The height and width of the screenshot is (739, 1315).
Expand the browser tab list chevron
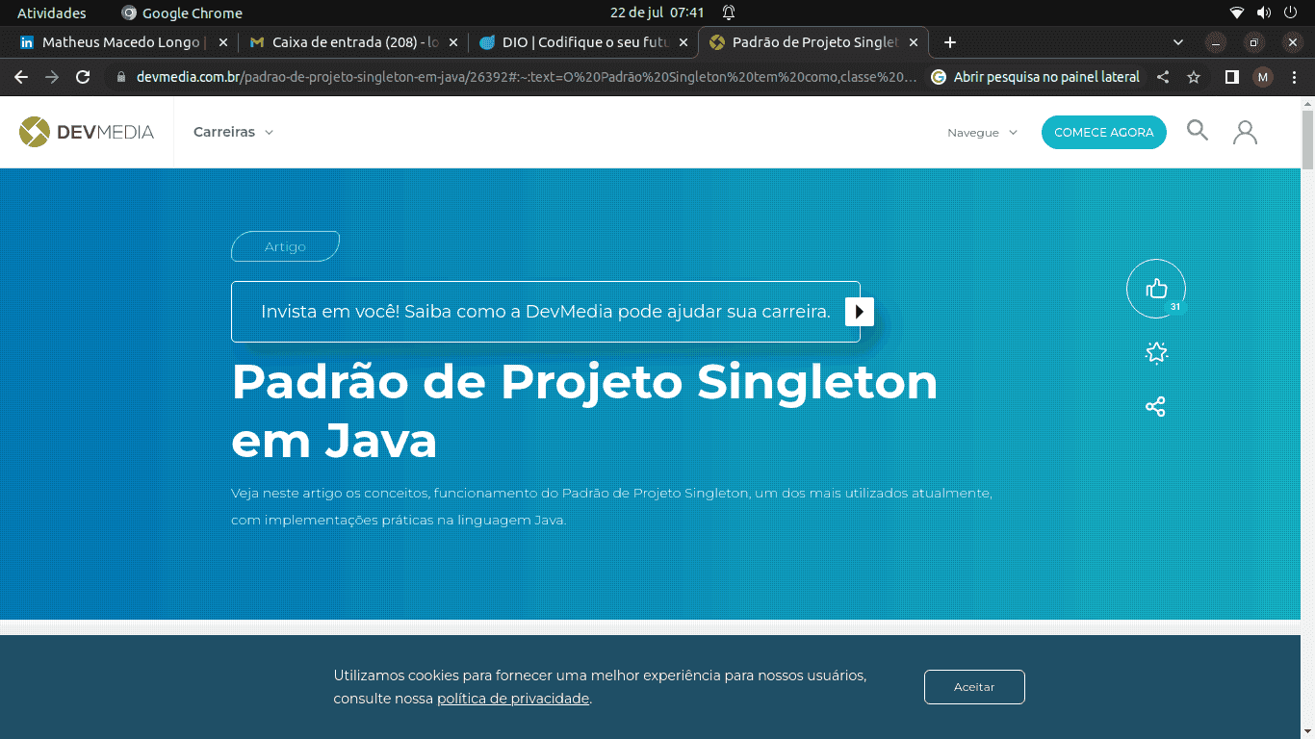[1177, 42]
